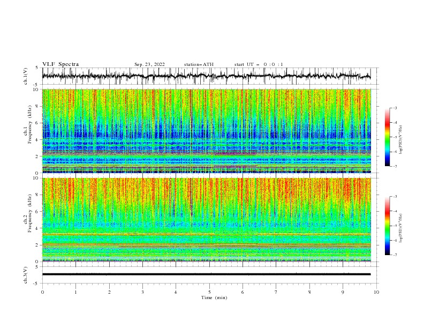Click the ch.1 color scale bar
This screenshot has height=328, width=424.
387,137
